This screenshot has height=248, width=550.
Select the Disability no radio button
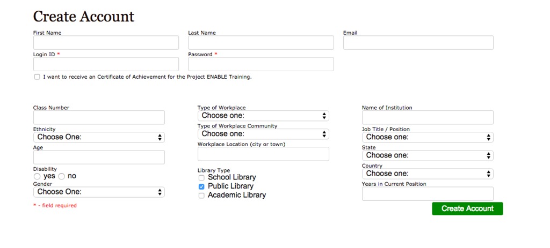tap(62, 177)
